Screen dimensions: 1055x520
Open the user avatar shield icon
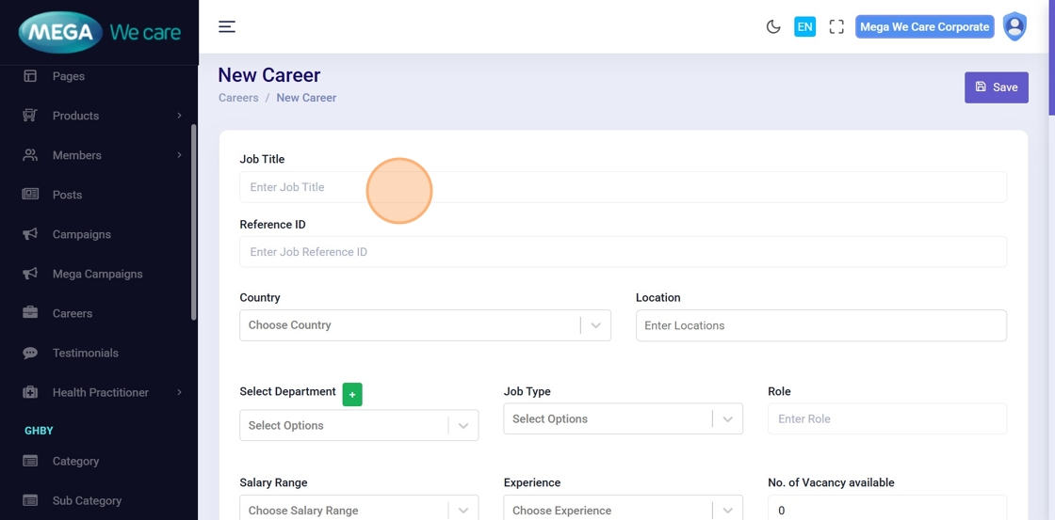coord(1014,26)
